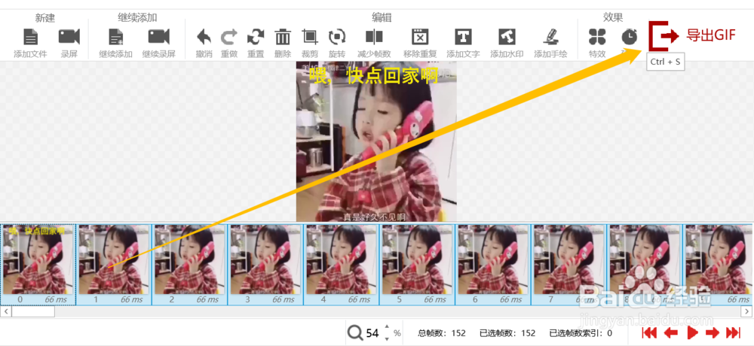Click the stopwatch timing icon
This screenshot has height=346, width=754.
(629, 37)
